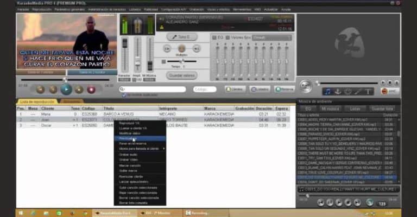Click the Guardar valores button

182,75
